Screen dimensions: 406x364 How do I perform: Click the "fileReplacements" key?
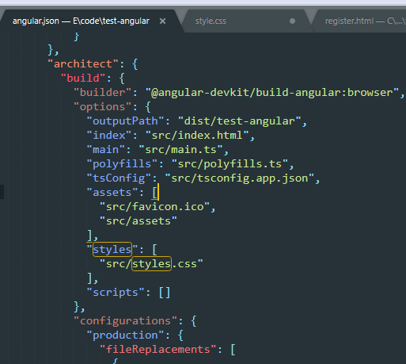click(158, 350)
